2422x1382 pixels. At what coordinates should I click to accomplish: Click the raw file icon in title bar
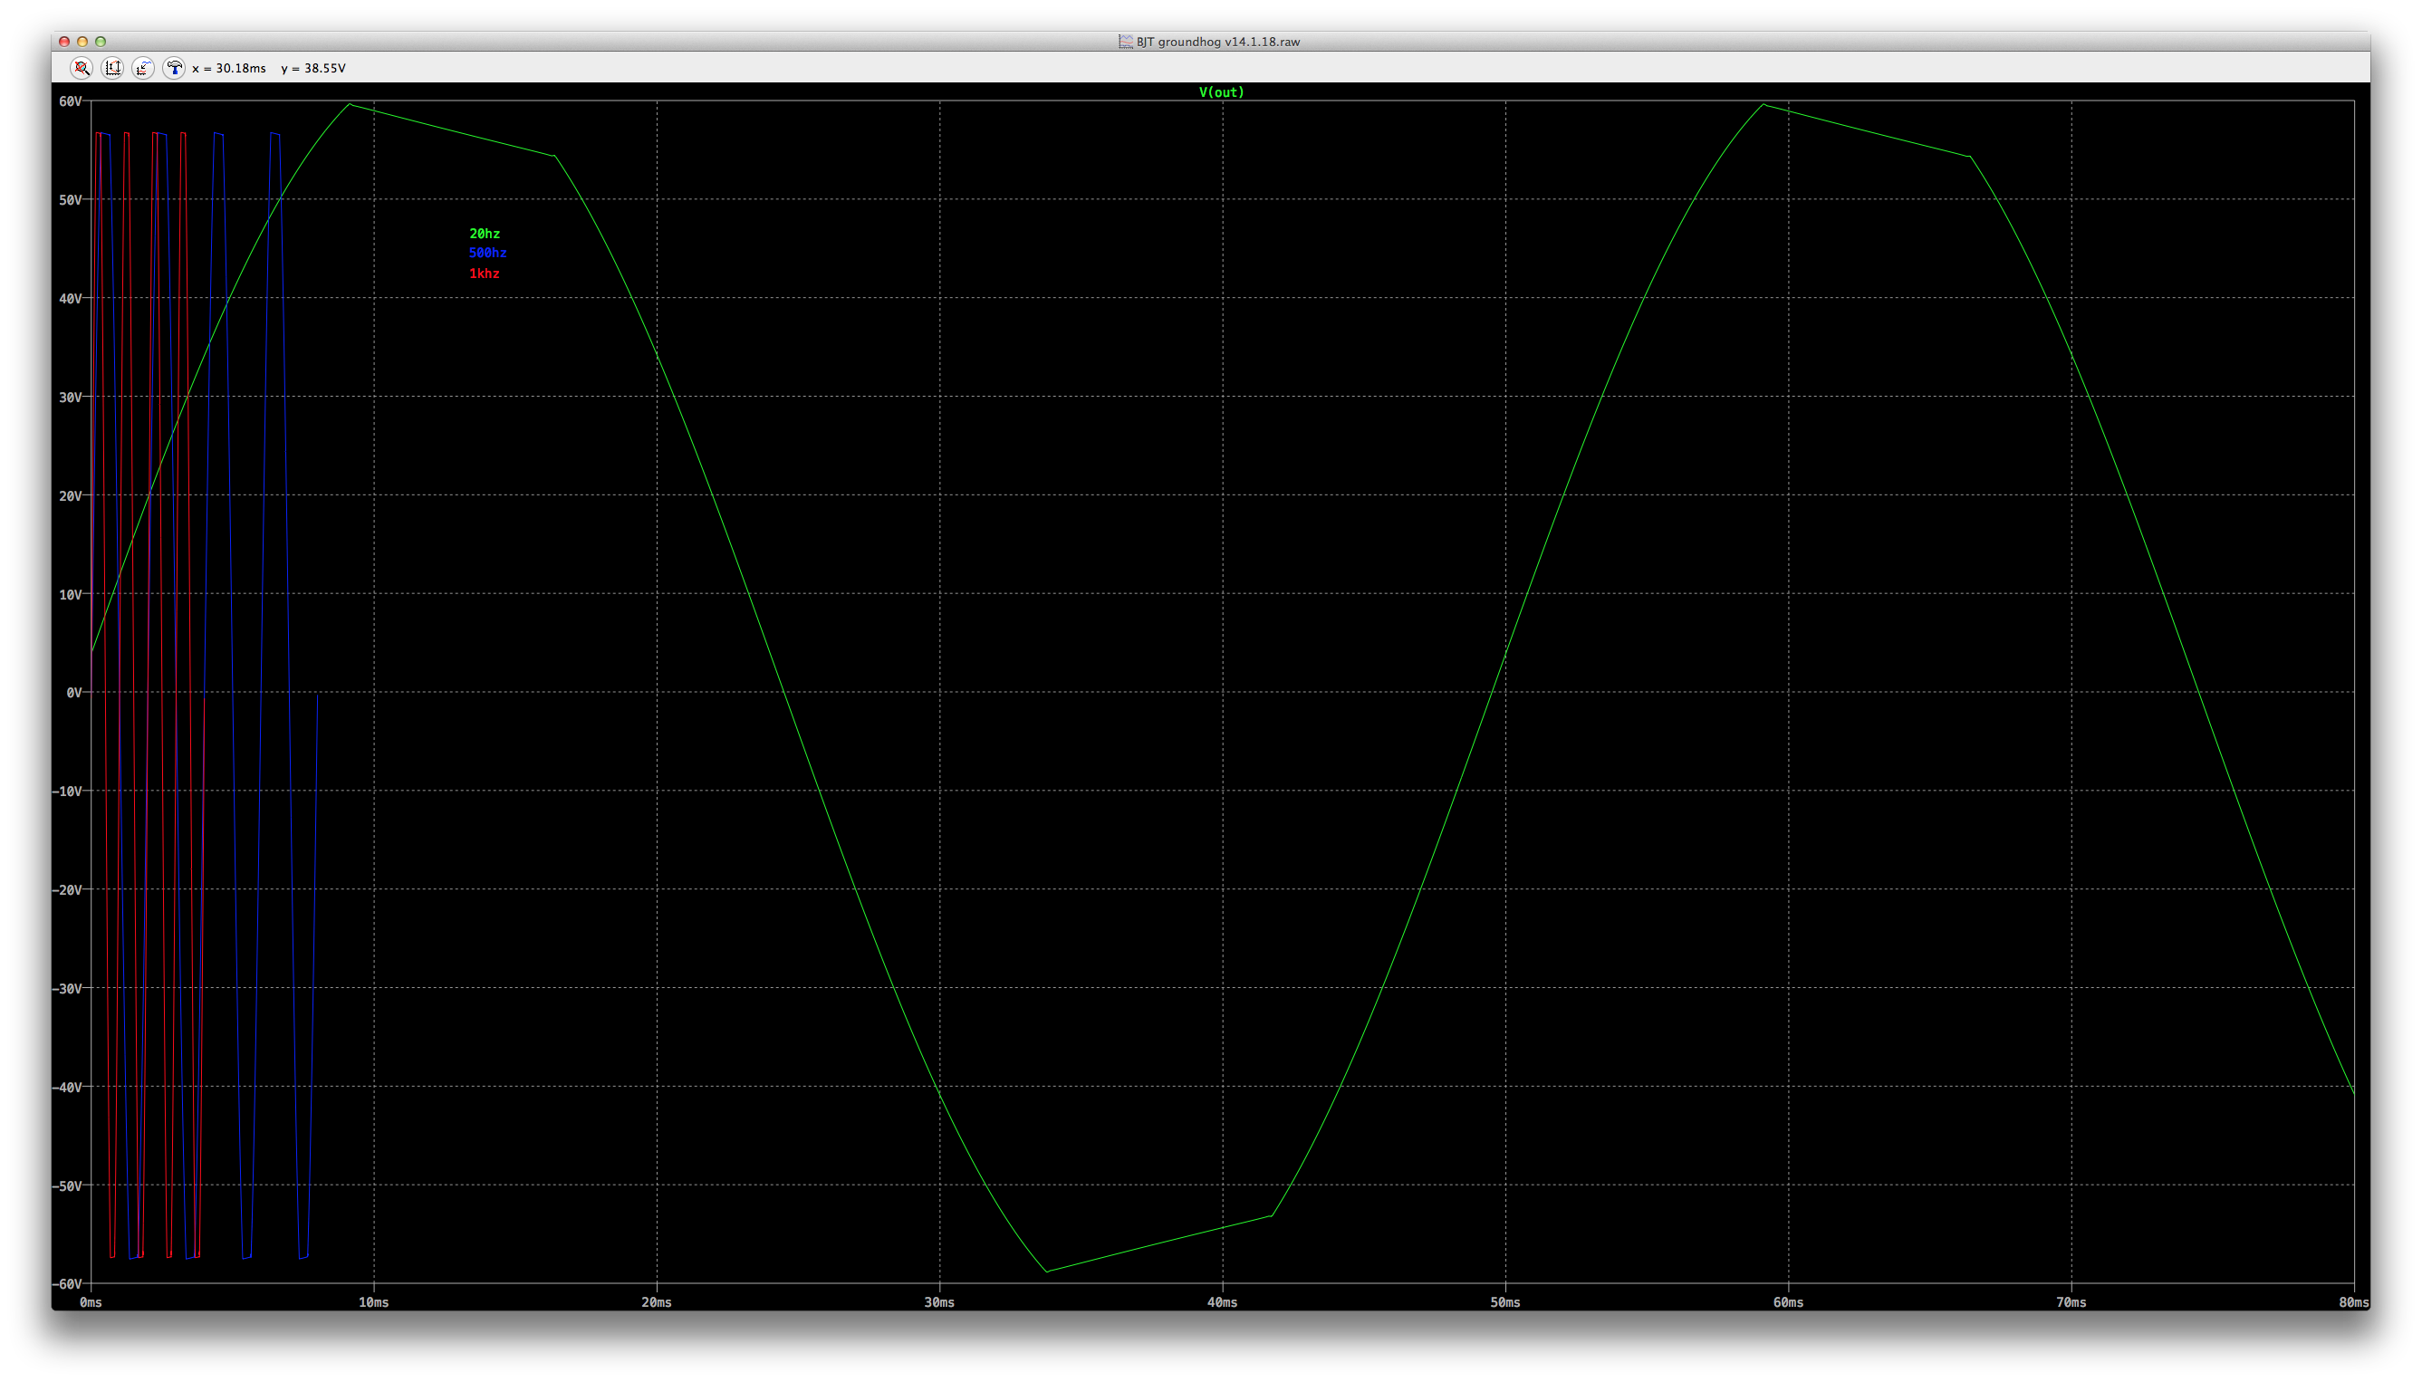[x=1126, y=42]
